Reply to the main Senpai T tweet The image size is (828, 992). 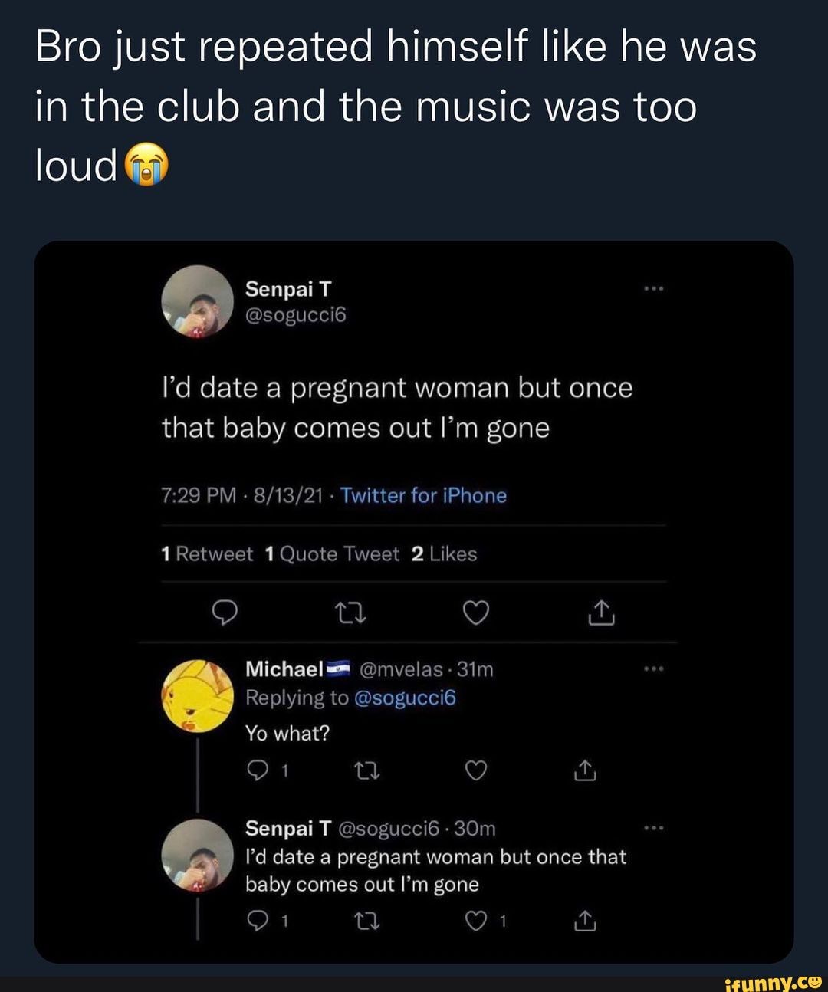tap(222, 613)
